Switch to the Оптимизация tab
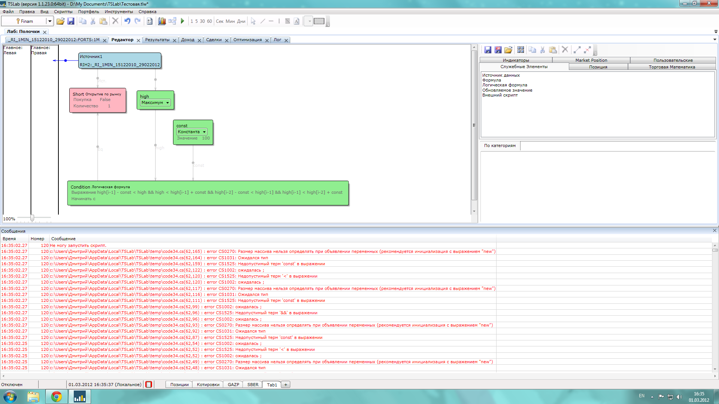 (248, 40)
